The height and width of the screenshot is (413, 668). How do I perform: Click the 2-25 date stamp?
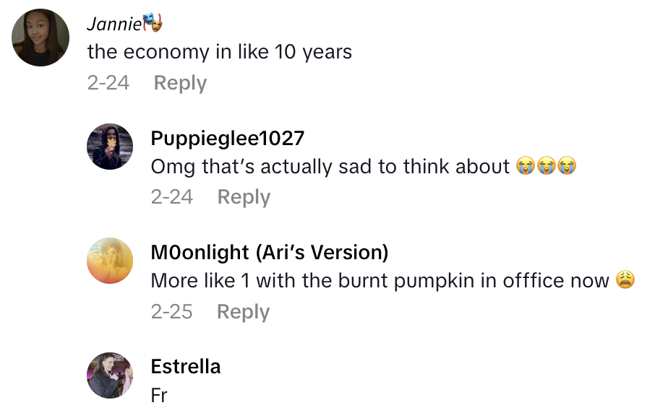171,312
